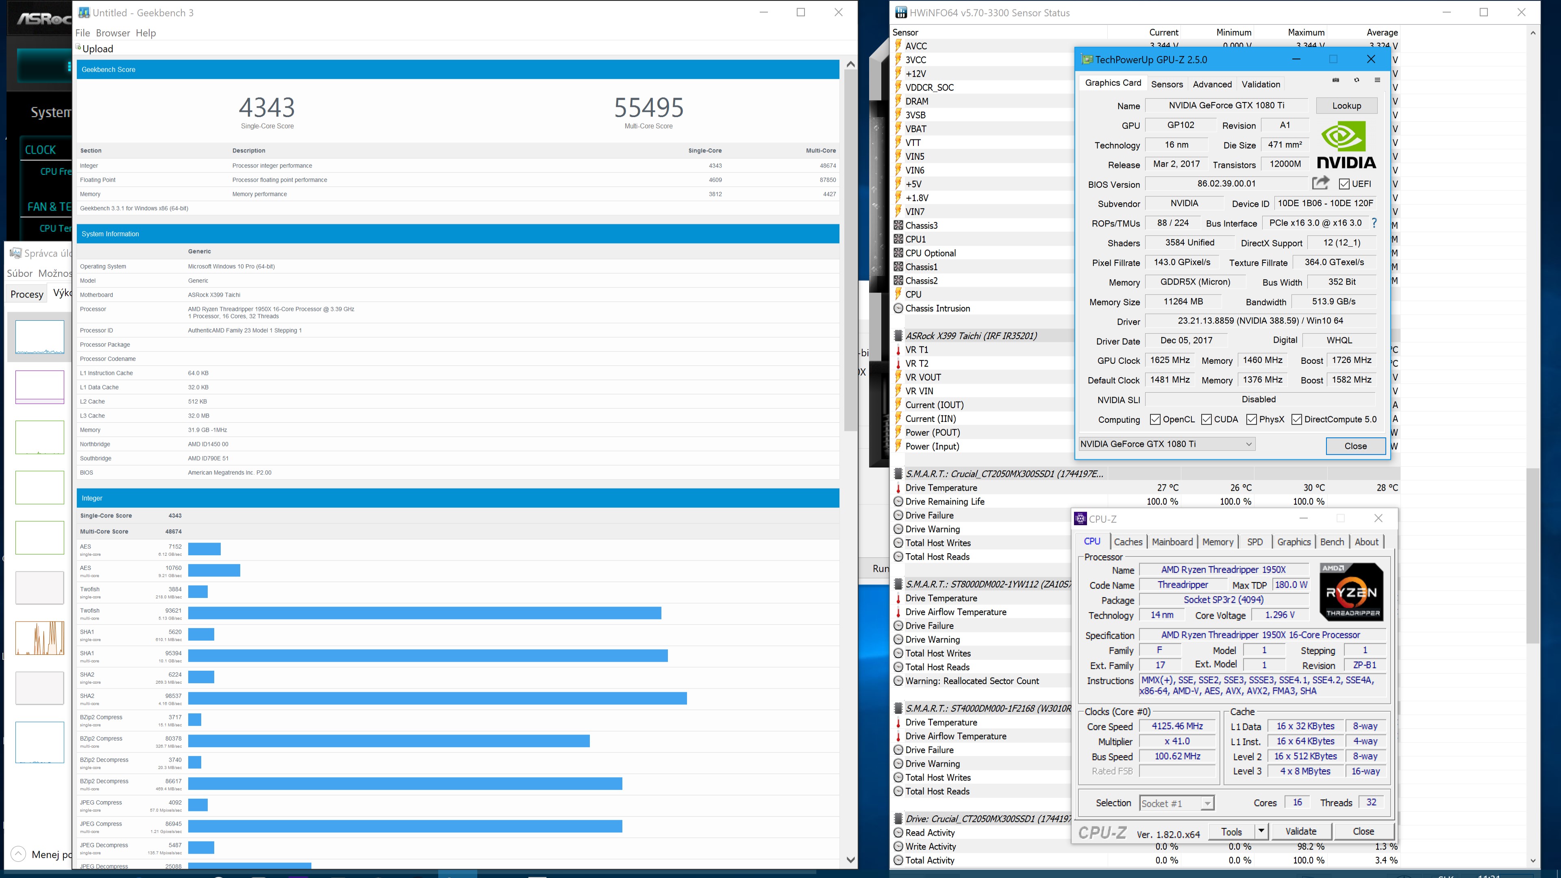Image resolution: width=1561 pixels, height=878 pixels.
Task: Click thermometer icon beside VR T1
Action: point(898,350)
